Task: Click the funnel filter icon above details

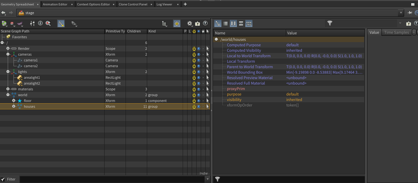Action: 330,23
